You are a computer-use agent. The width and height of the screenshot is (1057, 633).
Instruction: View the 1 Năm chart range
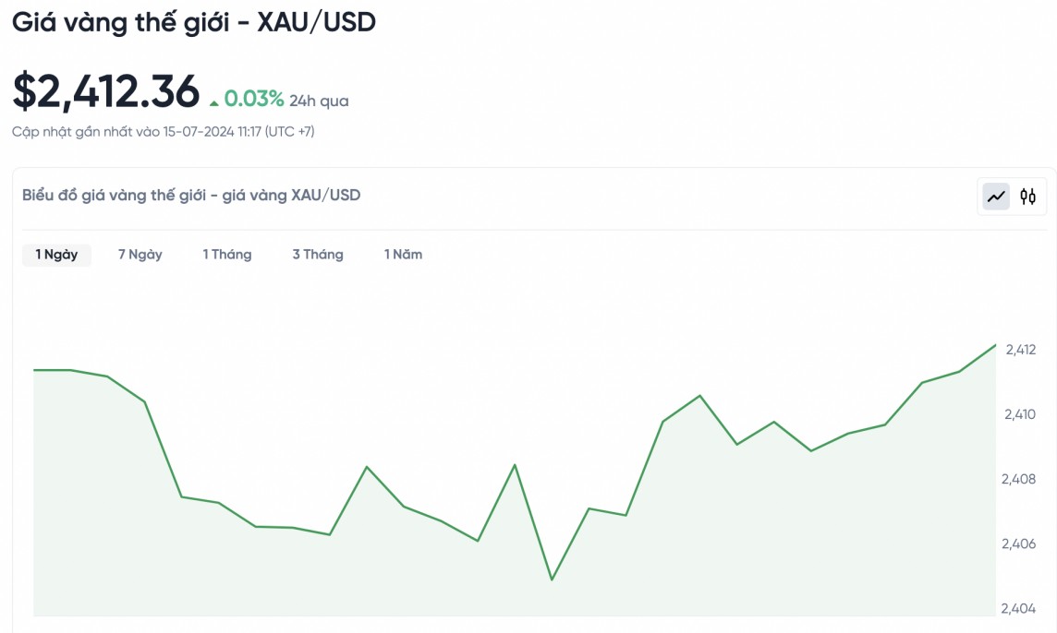(x=403, y=255)
